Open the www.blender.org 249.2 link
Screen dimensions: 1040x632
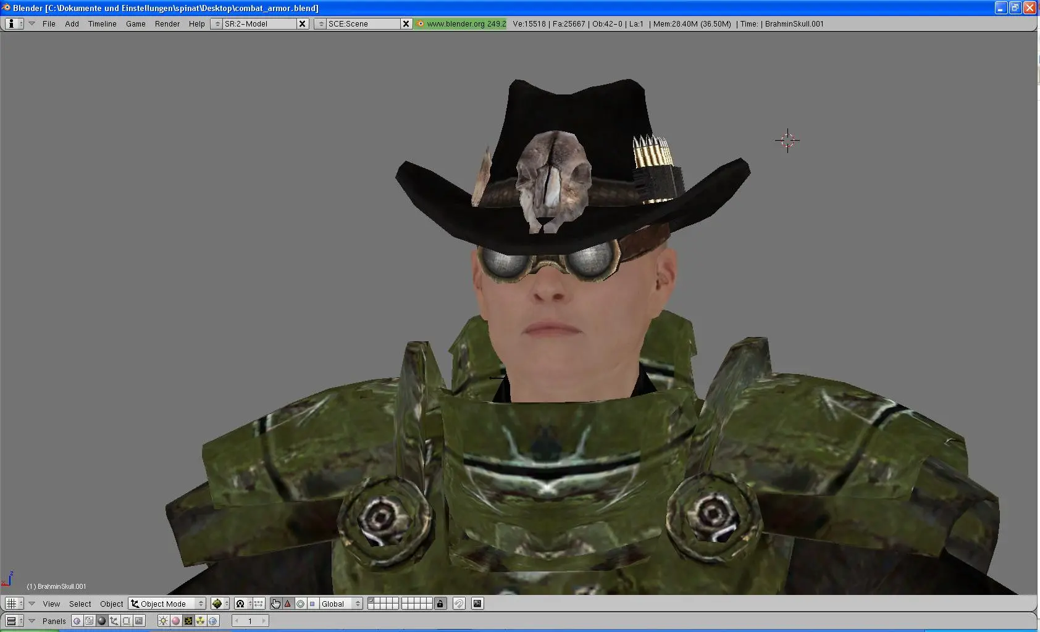461,23
